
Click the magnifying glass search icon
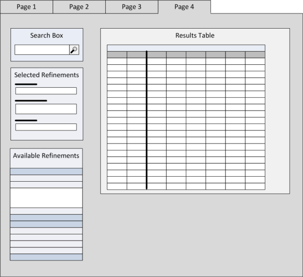click(74, 50)
